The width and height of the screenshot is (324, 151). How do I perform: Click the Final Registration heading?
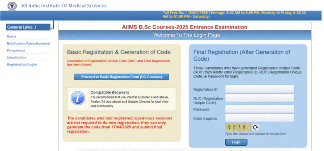tap(242, 55)
